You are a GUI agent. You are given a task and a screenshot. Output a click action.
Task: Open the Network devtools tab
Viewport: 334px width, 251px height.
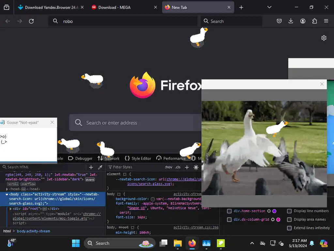coord(108,159)
